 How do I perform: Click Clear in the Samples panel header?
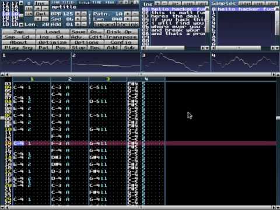point(244,3)
